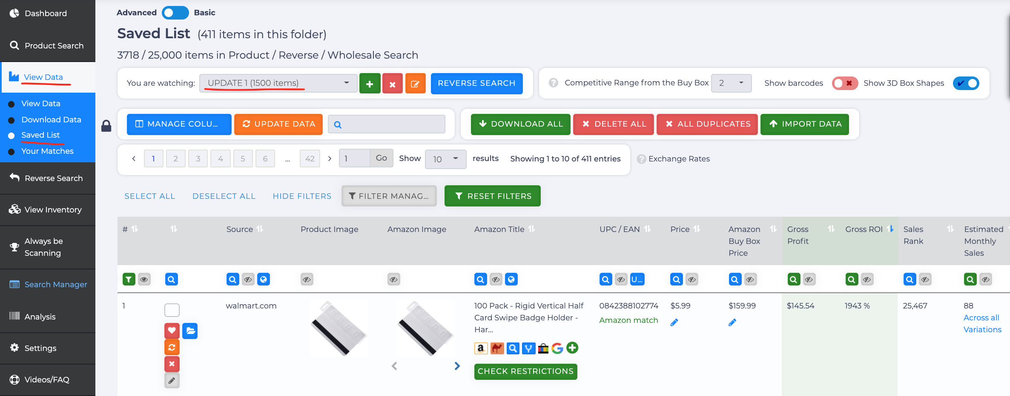Click the RESET FILTERS button

click(492, 196)
